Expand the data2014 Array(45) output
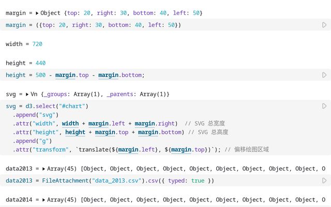The width and height of the screenshot is (331, 207). 44,200
